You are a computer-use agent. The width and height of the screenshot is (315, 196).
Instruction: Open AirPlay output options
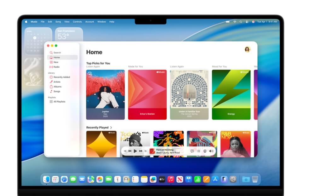tap(205, 151)
